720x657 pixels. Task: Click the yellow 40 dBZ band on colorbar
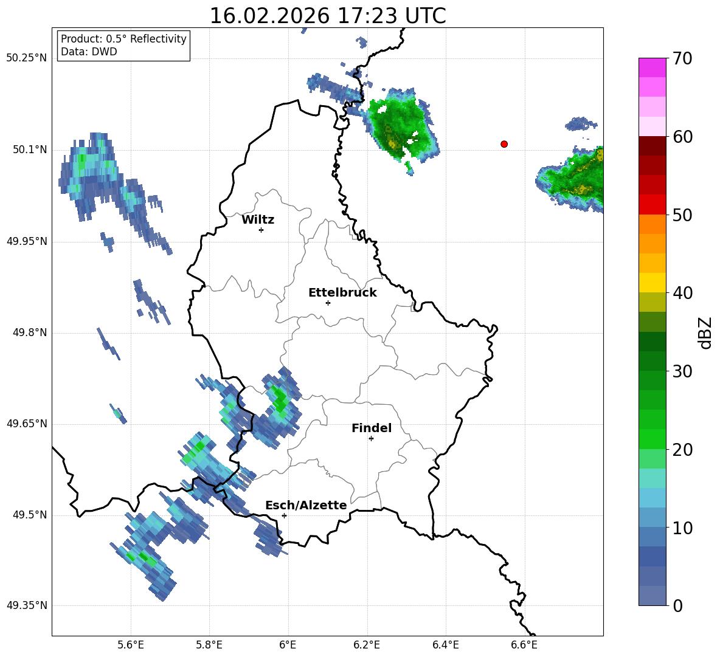(652, 283)
